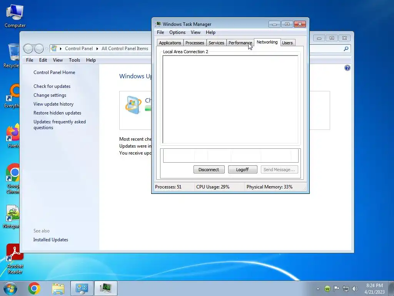Open Action Center flag tray icon
This screenshot has width=394, height=296.
[x=336, y=289]
